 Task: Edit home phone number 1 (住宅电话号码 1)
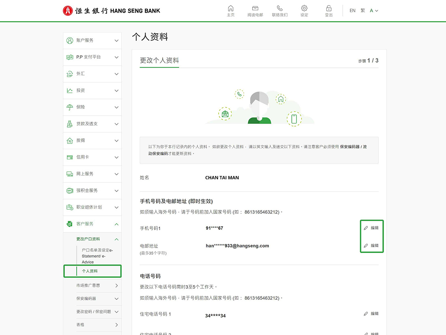[x=371, y=314]
